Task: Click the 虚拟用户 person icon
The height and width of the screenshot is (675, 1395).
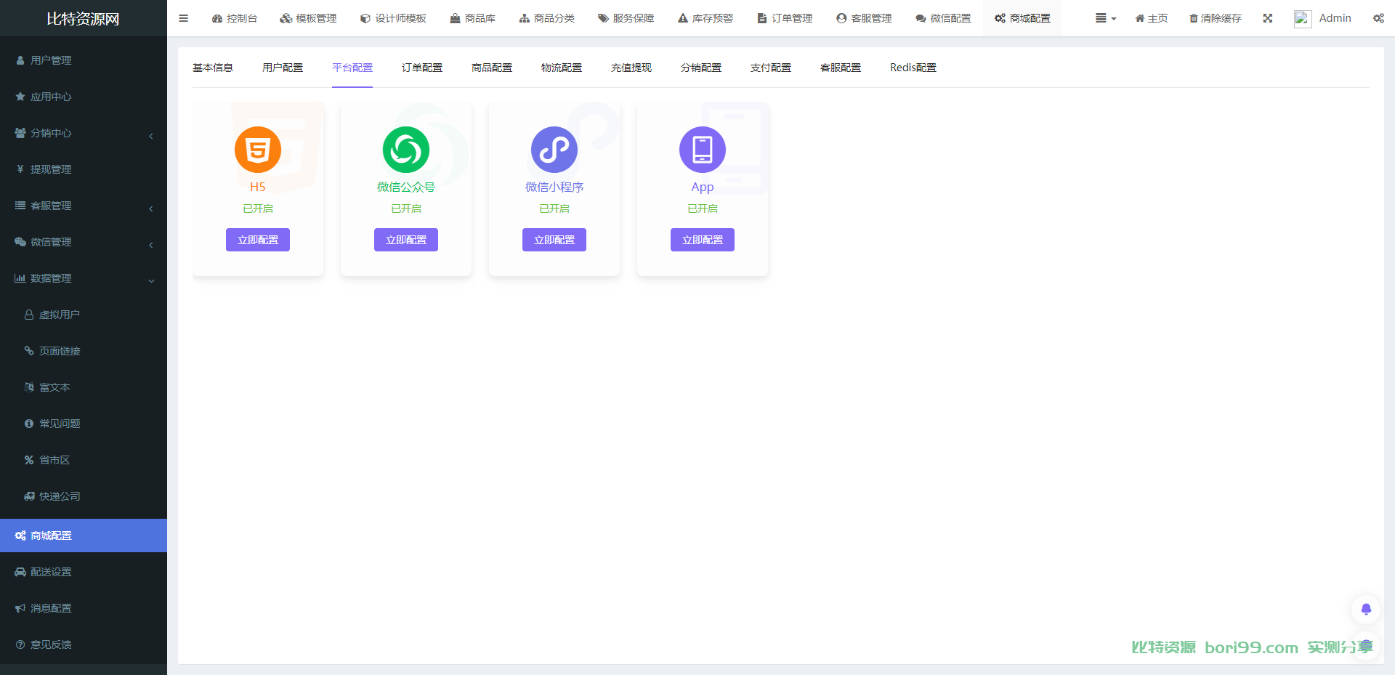Action: click(x=29, y=315)
